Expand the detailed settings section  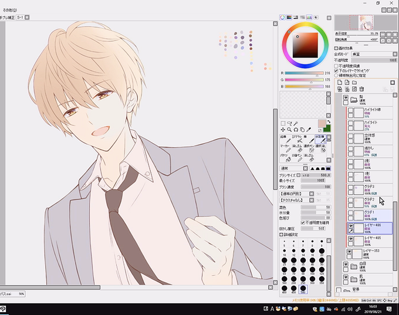[x=289, y=235]
